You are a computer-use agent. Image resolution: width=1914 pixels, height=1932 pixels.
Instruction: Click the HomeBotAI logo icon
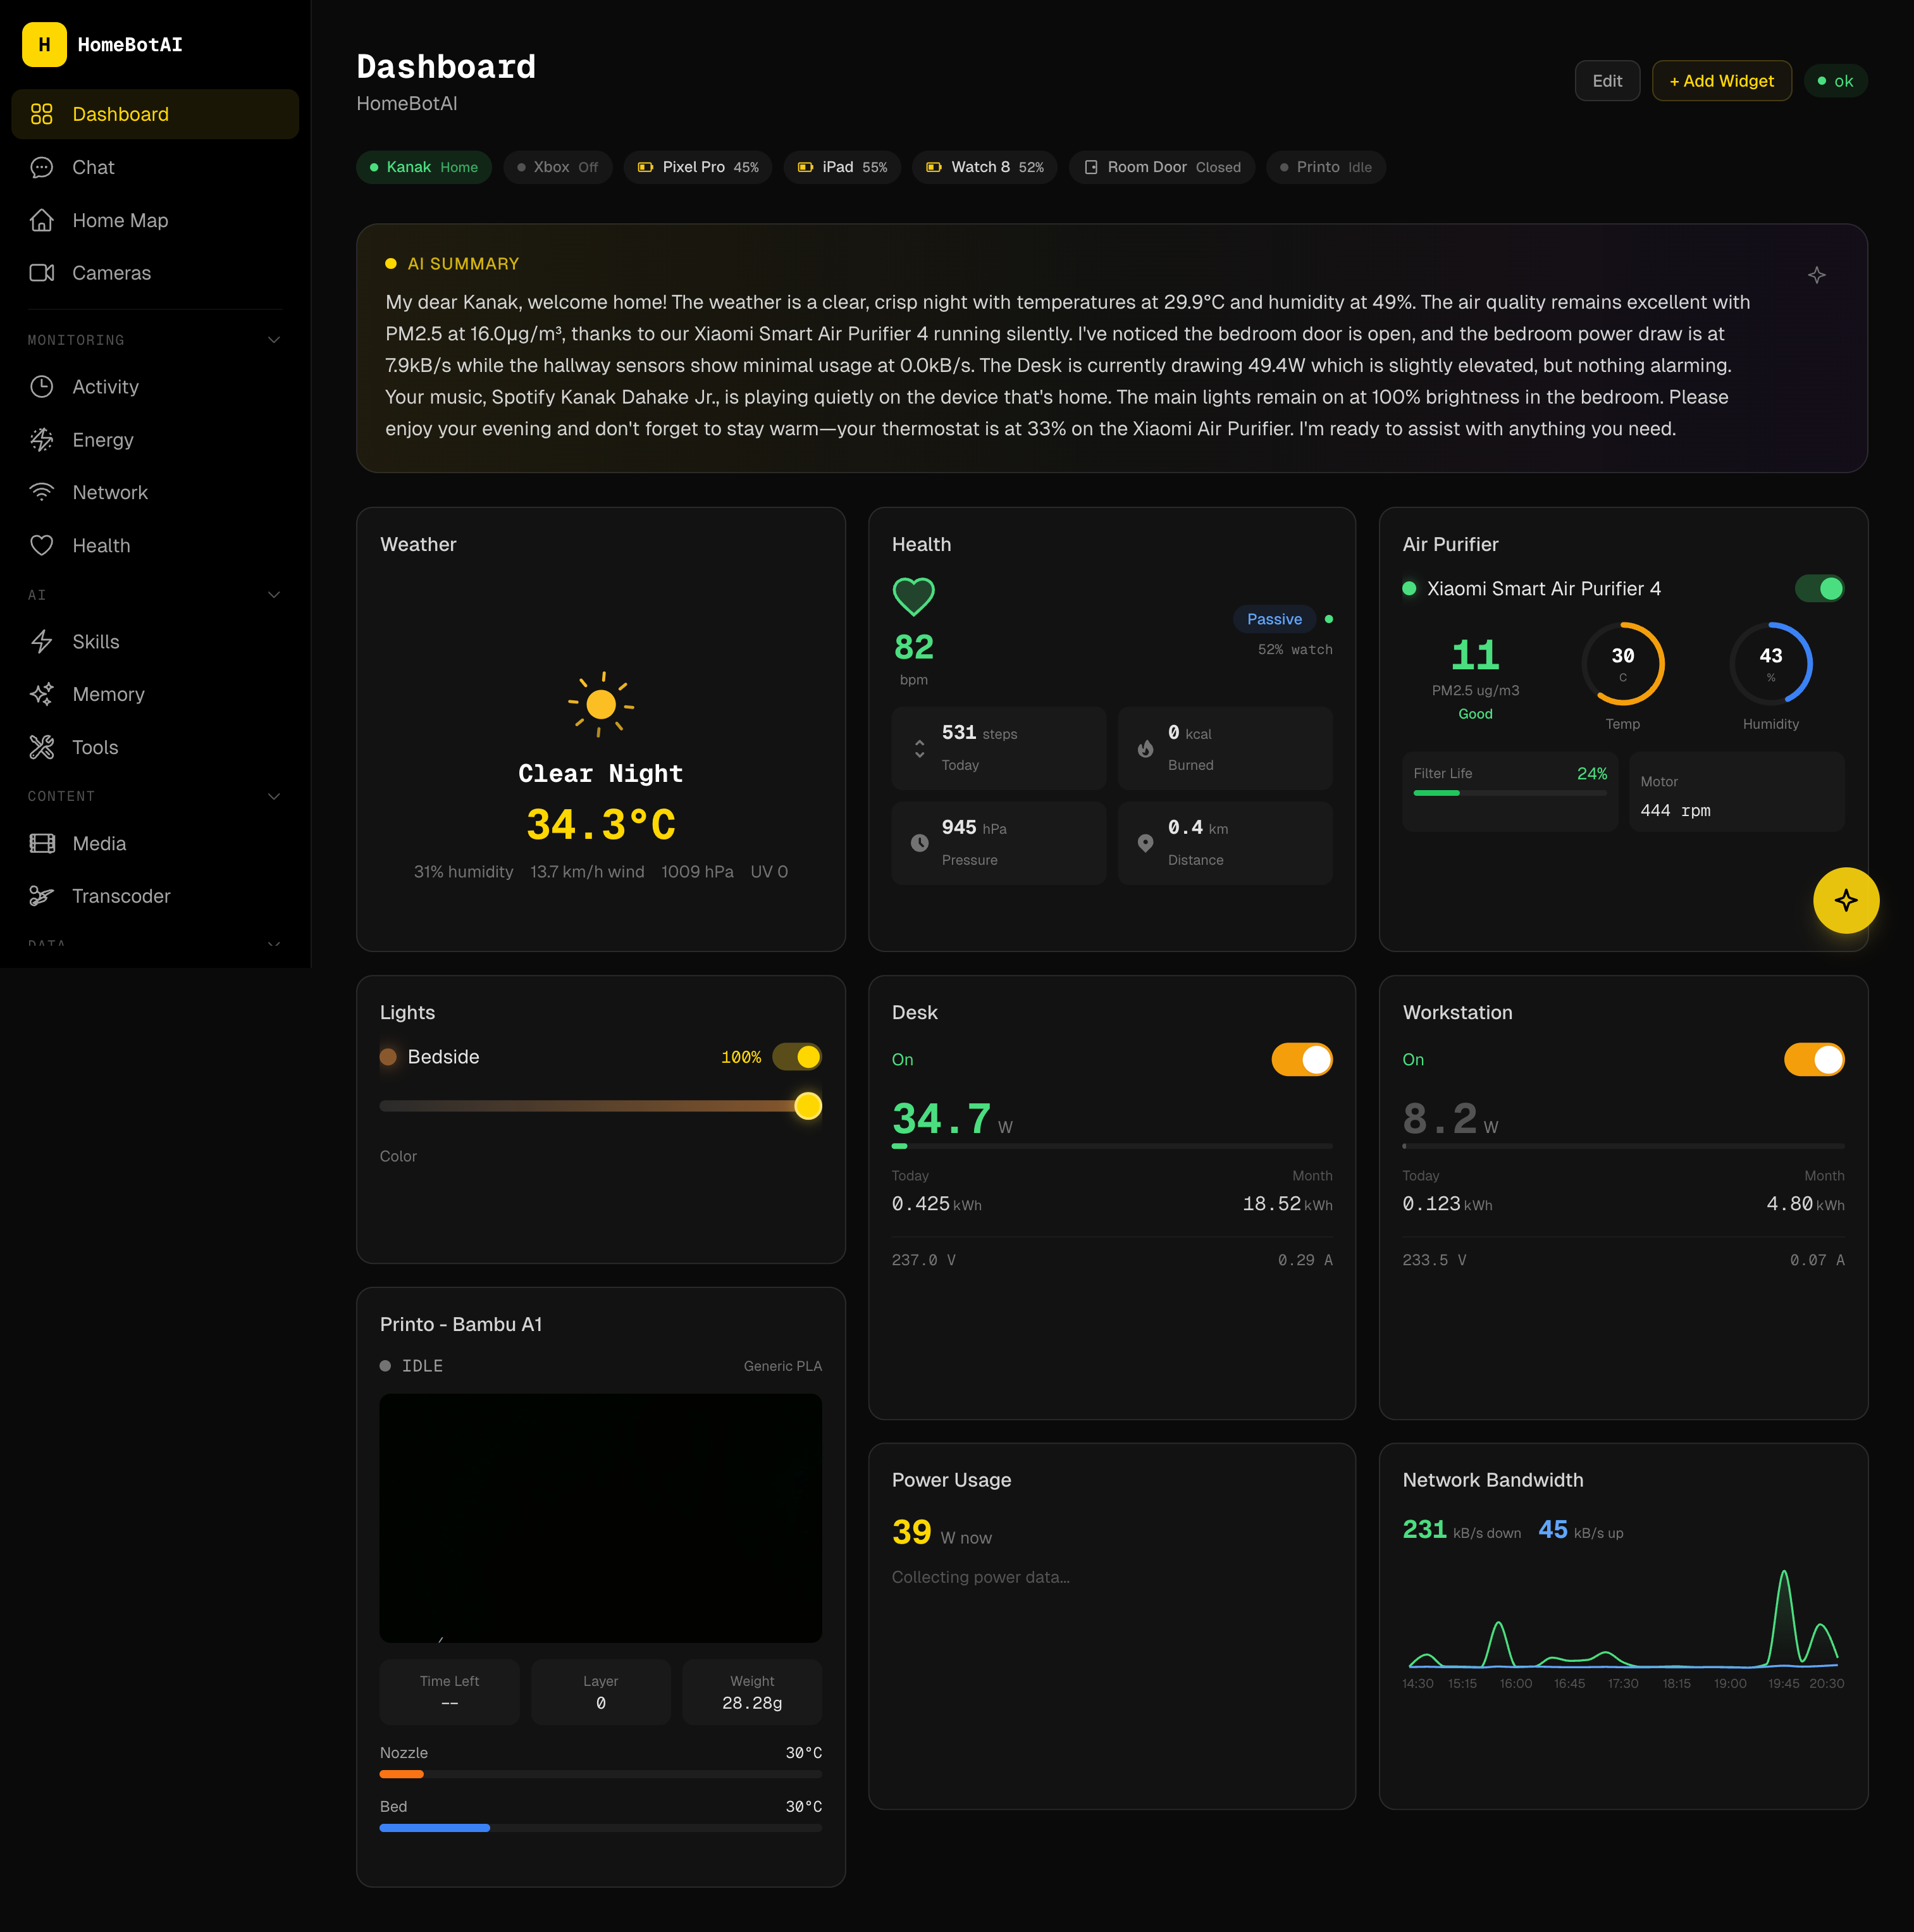[44, 45]
